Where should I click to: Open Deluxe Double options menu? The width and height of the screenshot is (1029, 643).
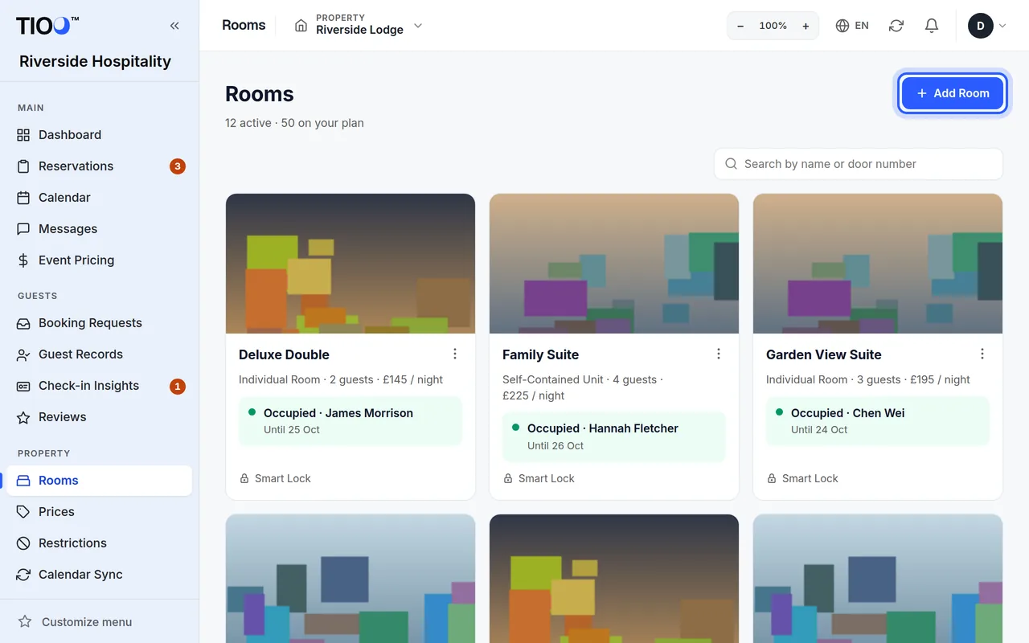455,354
